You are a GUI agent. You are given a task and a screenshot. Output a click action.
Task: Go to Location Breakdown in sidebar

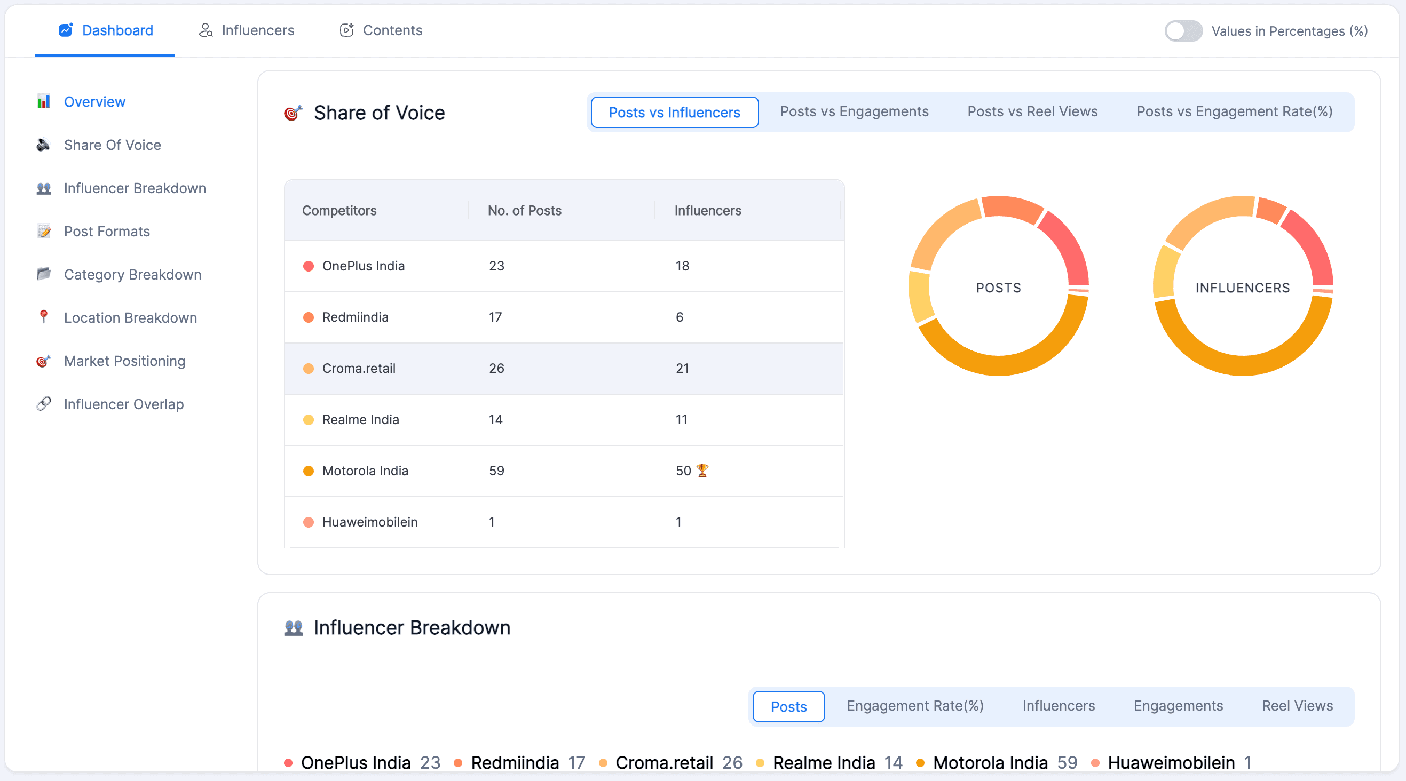coord(130,317)
